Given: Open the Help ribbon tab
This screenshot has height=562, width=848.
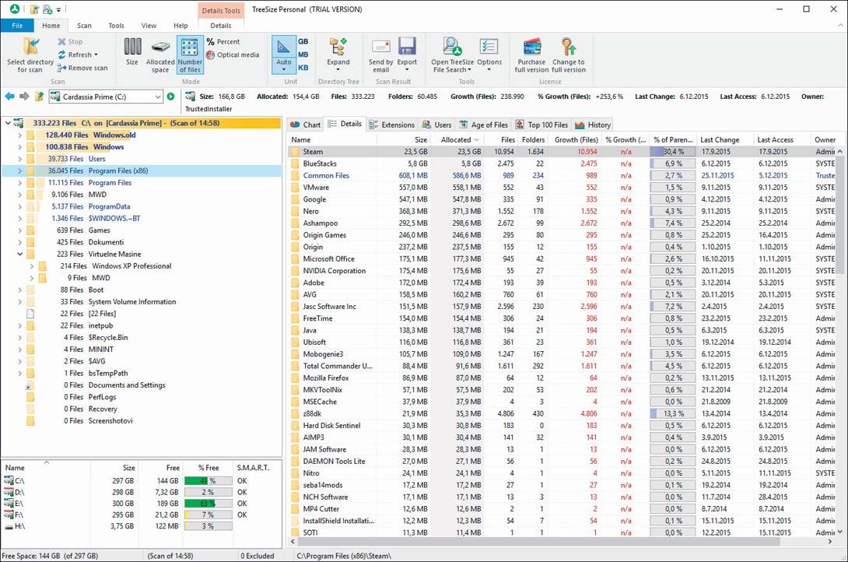Looking at the screenshot, I should pos(180,26).
